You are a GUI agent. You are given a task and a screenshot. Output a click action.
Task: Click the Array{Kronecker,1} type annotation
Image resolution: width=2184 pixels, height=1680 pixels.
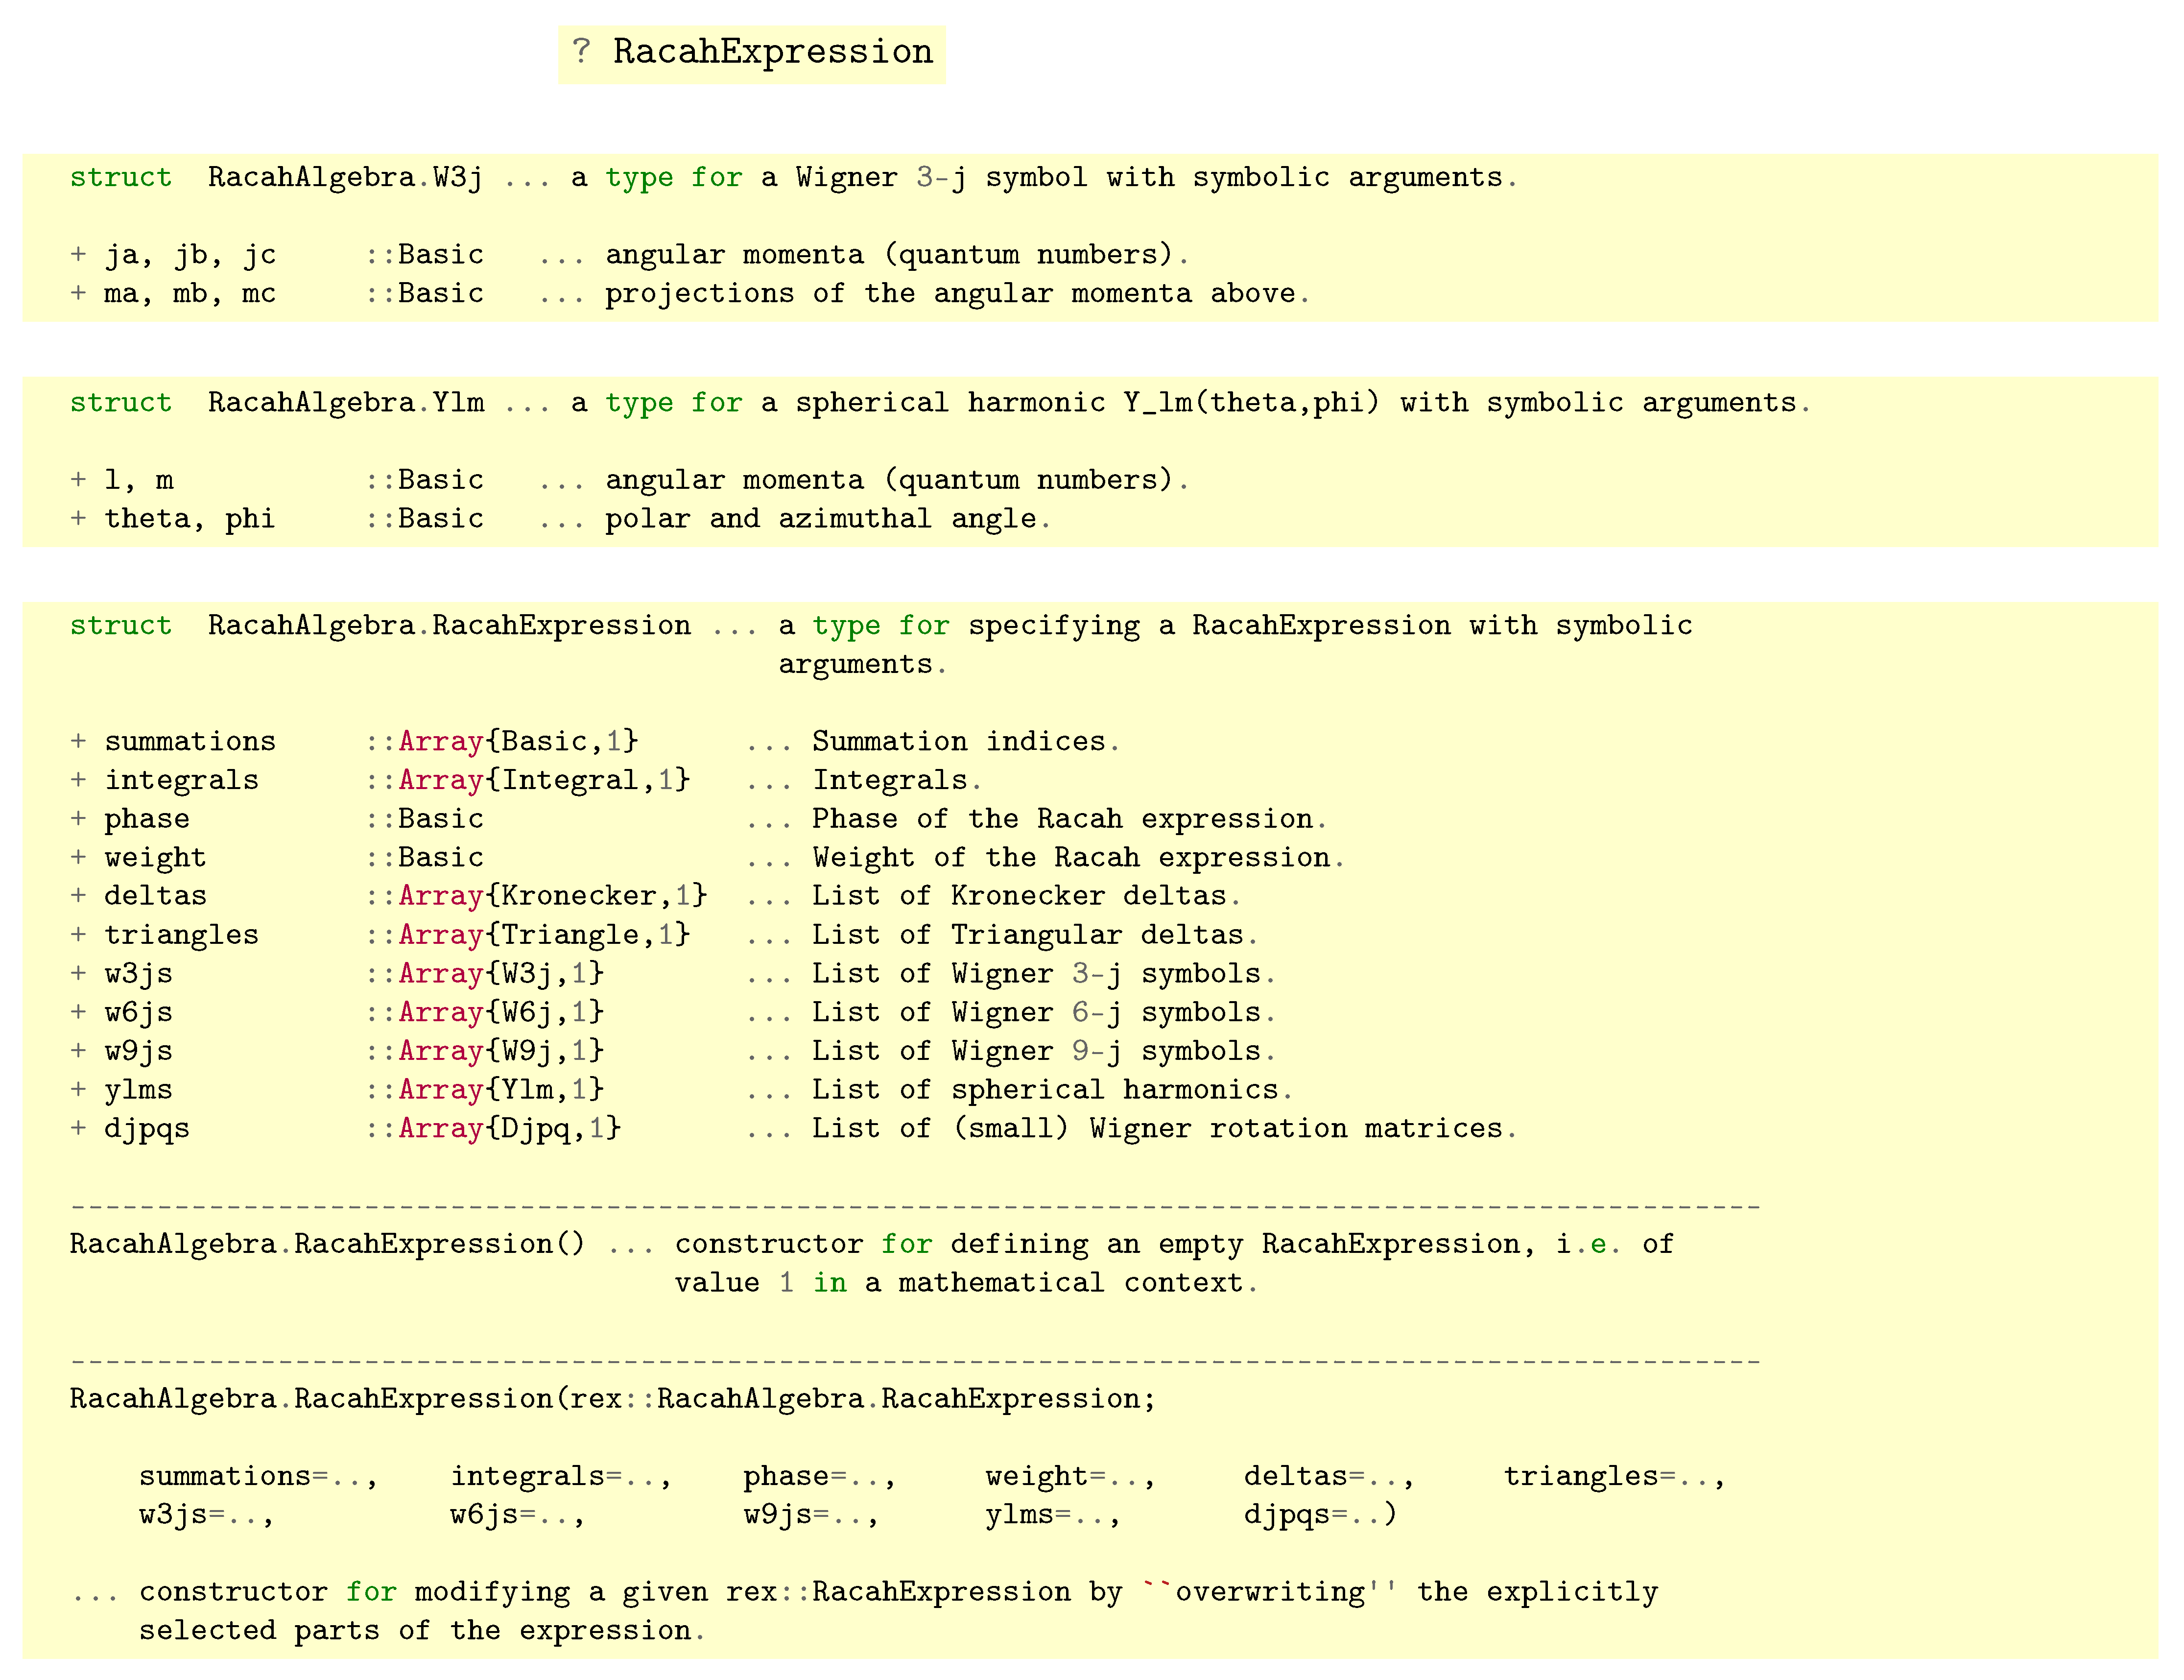click(x=553, y=896)
